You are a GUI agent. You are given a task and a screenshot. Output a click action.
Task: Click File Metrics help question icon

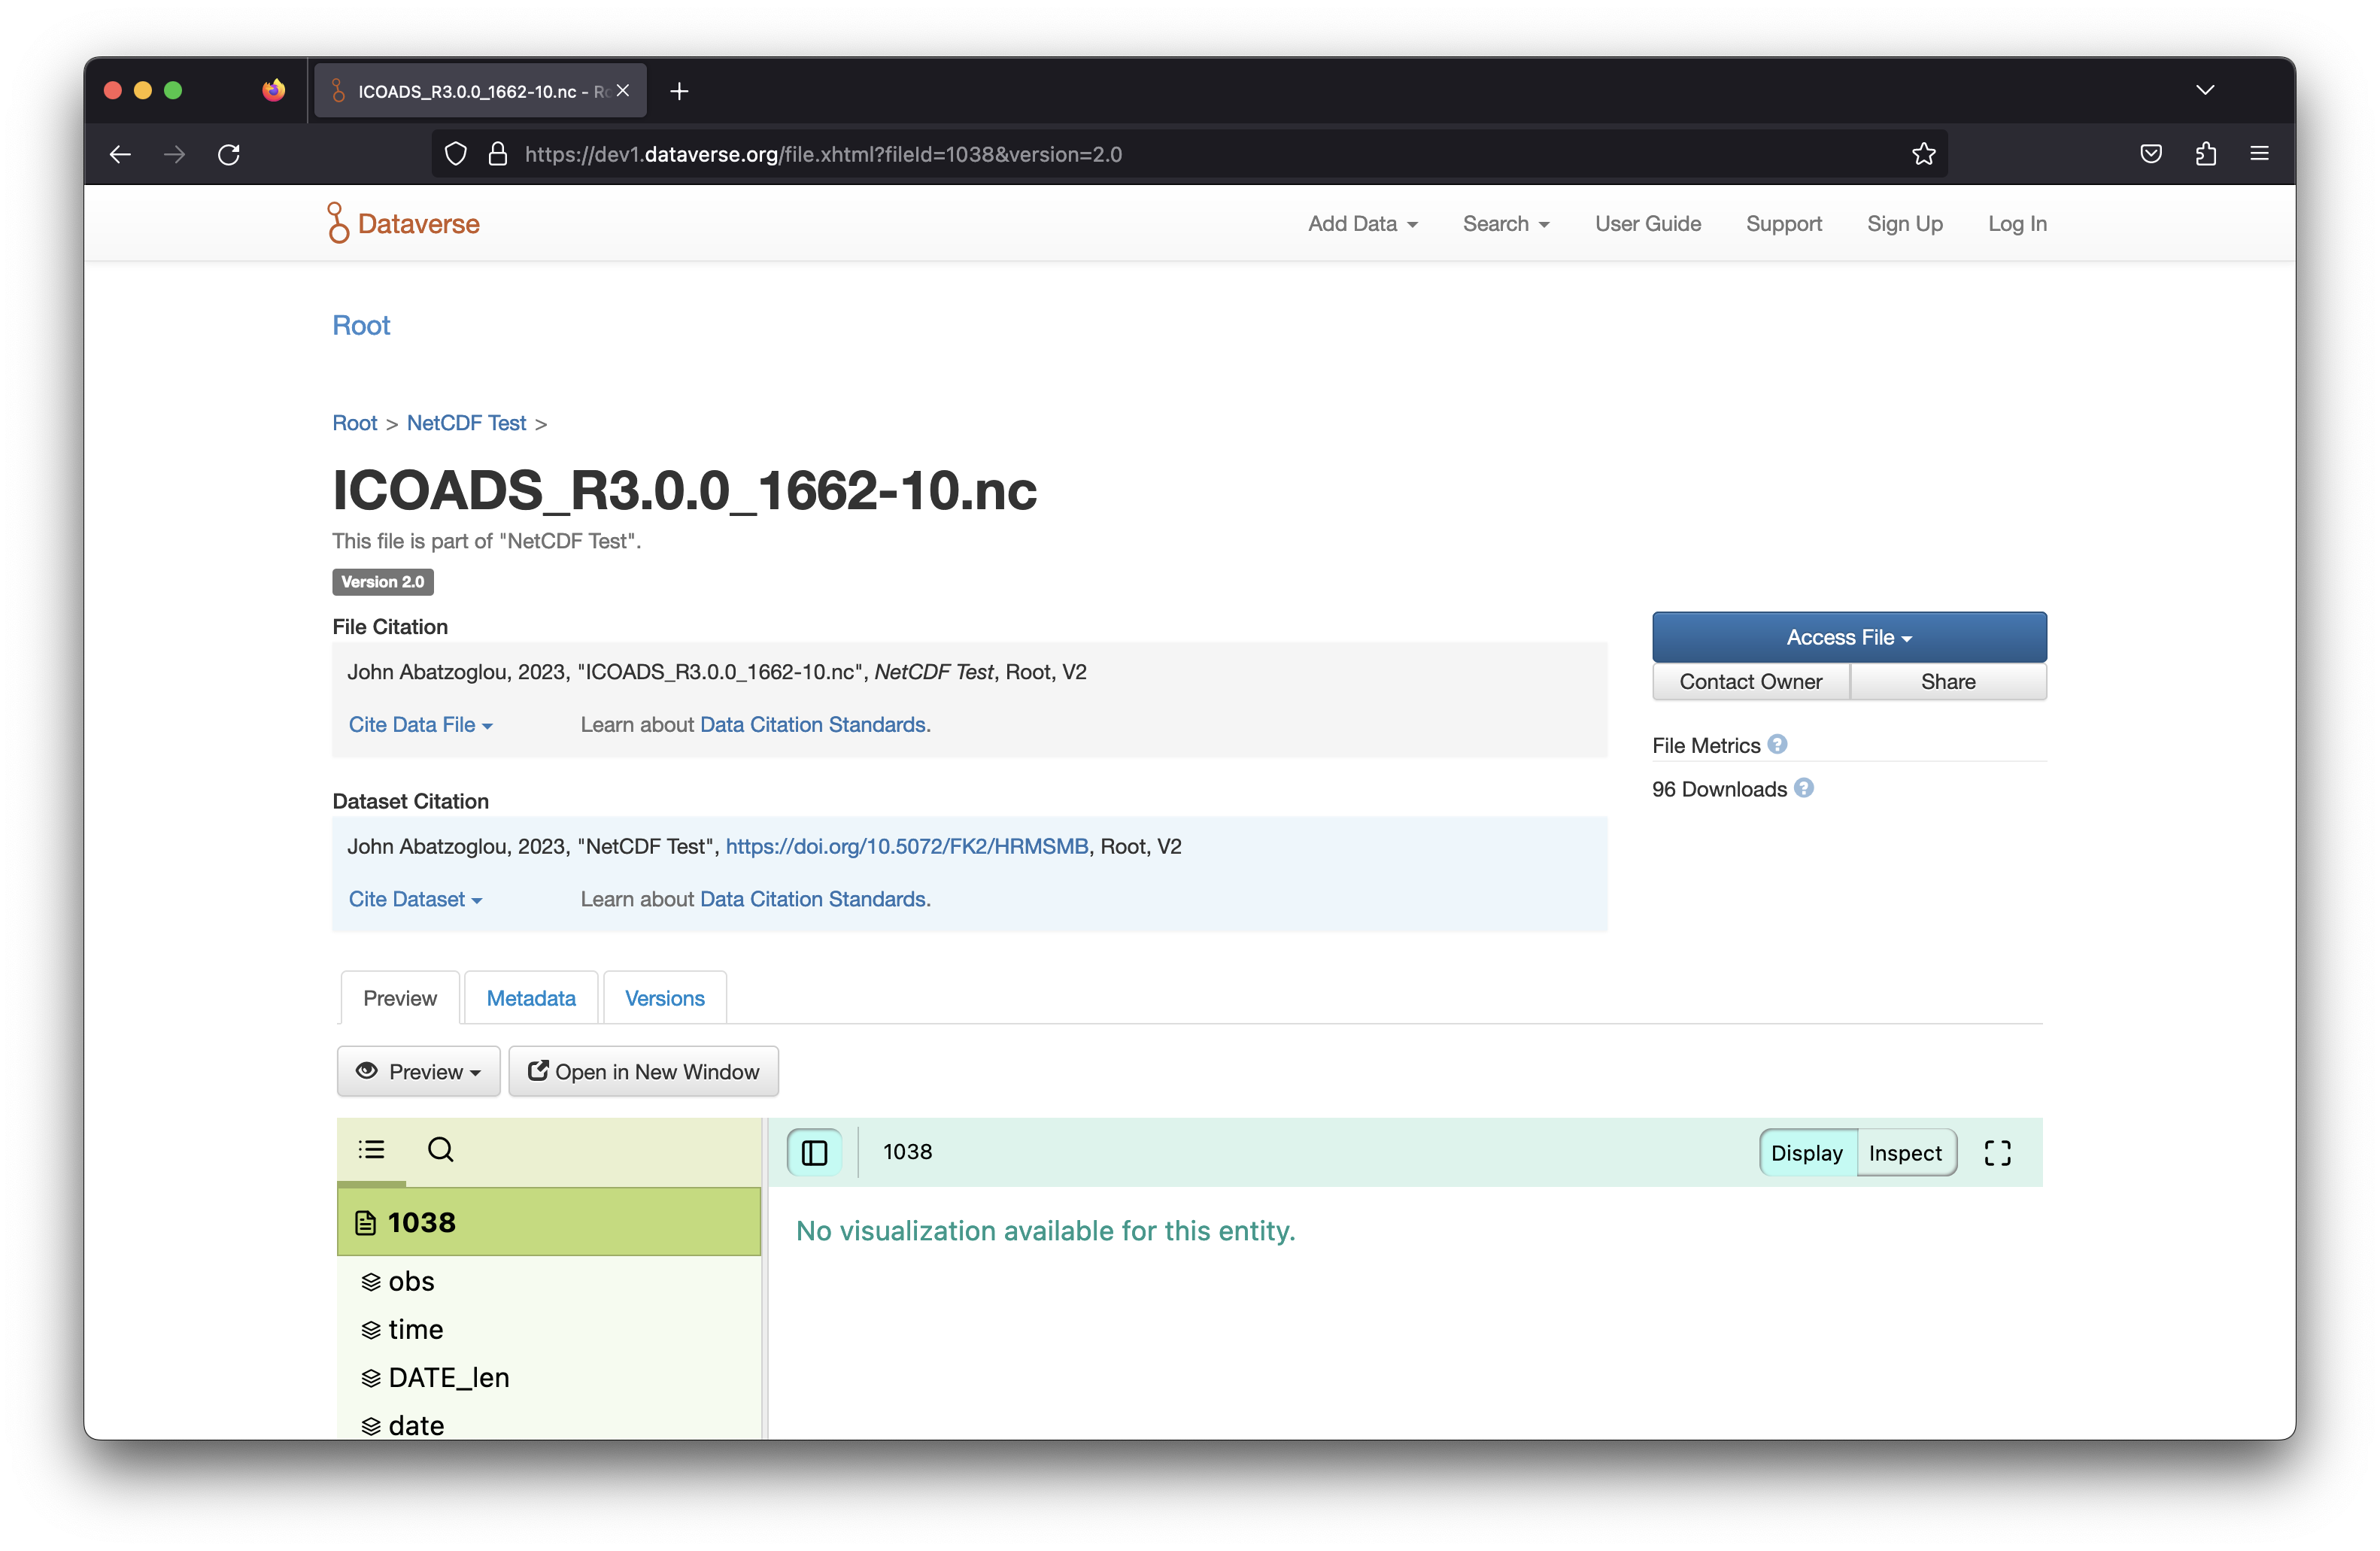1776,744
